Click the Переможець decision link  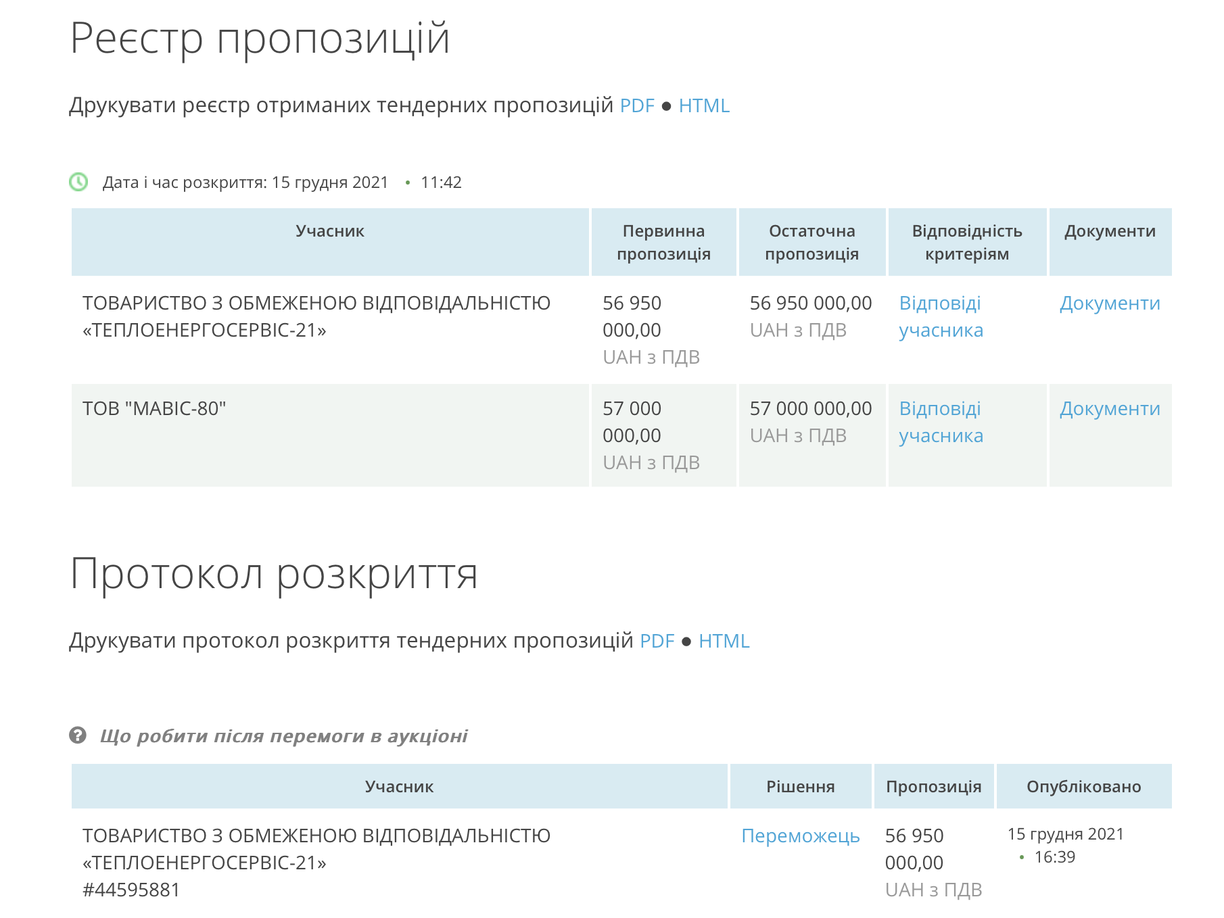click(x=800, y=836)
